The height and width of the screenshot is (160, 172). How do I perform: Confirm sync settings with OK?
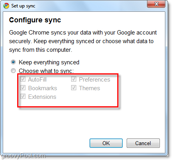click(106, 143)
